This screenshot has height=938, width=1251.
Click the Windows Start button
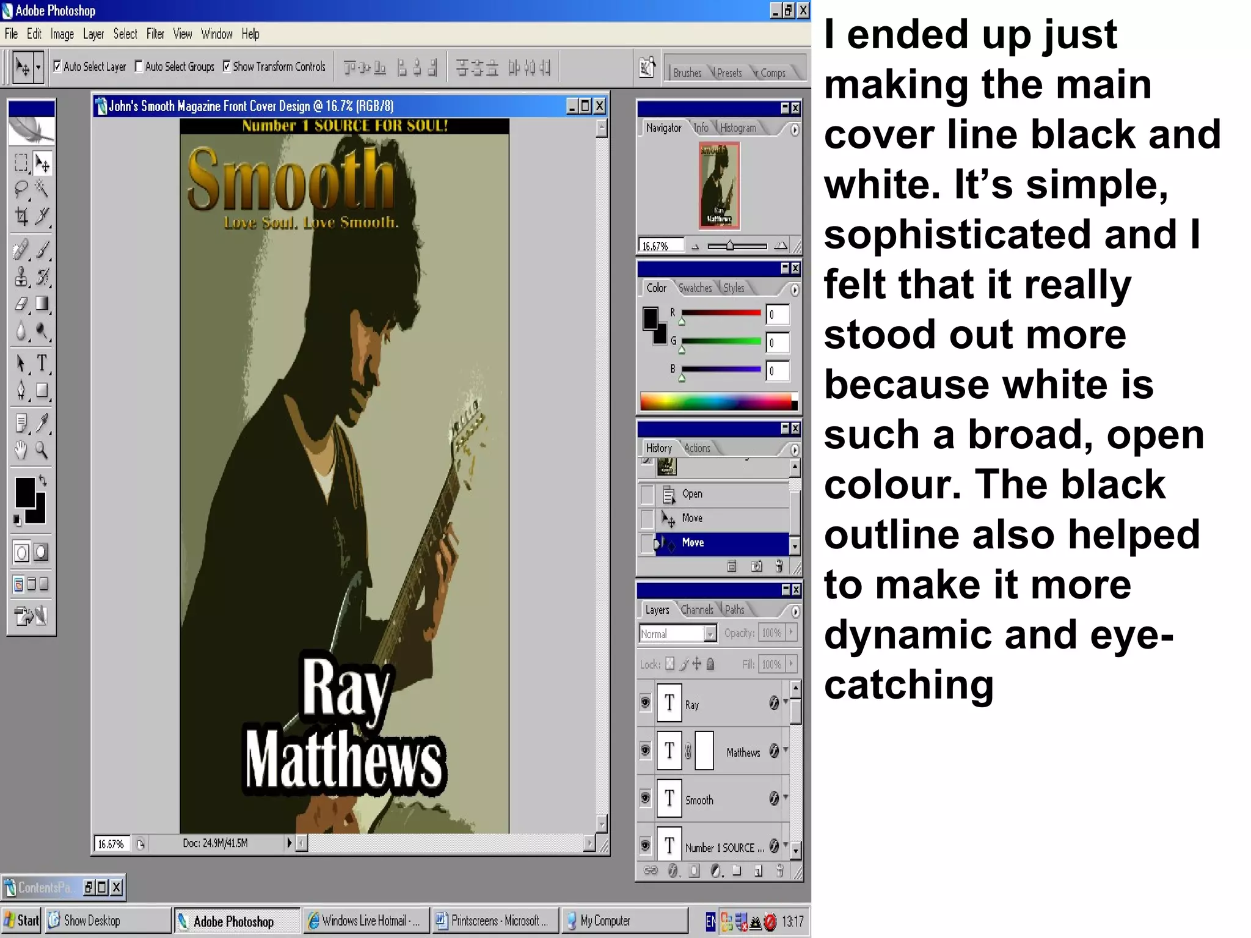point(21,920)
